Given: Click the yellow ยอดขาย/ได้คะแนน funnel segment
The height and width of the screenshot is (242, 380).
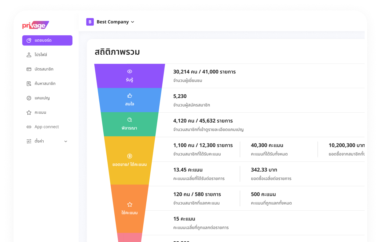Looking at the screenshot, I should (129, 161).
